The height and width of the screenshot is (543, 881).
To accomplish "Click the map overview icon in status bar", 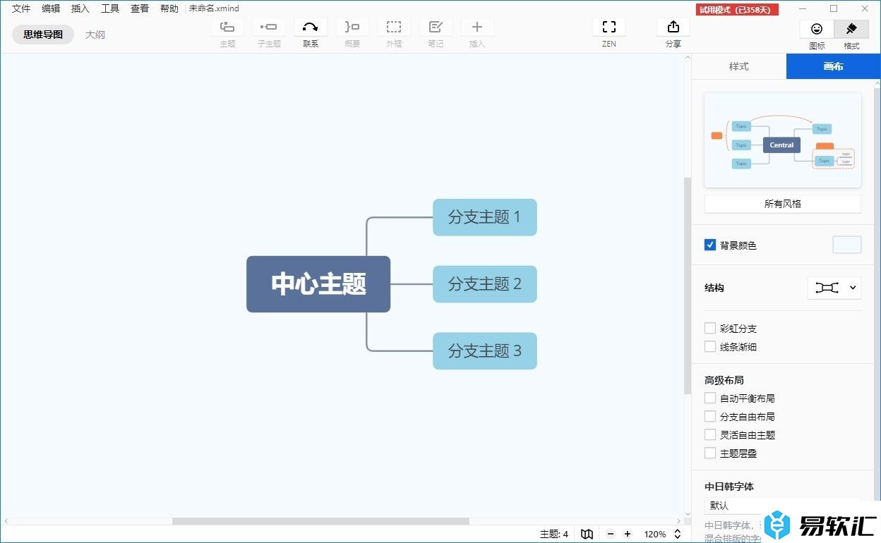I will point(587,534).
